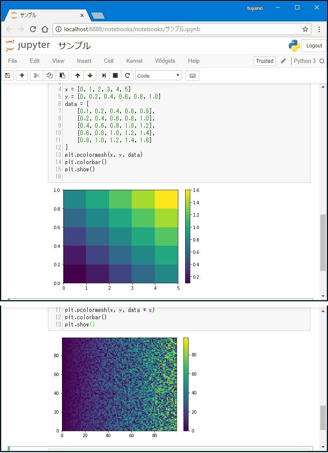Click the notebook vertical scrollbar thumb
This screenshot has height=453, width=328.
tap(323, 242)
